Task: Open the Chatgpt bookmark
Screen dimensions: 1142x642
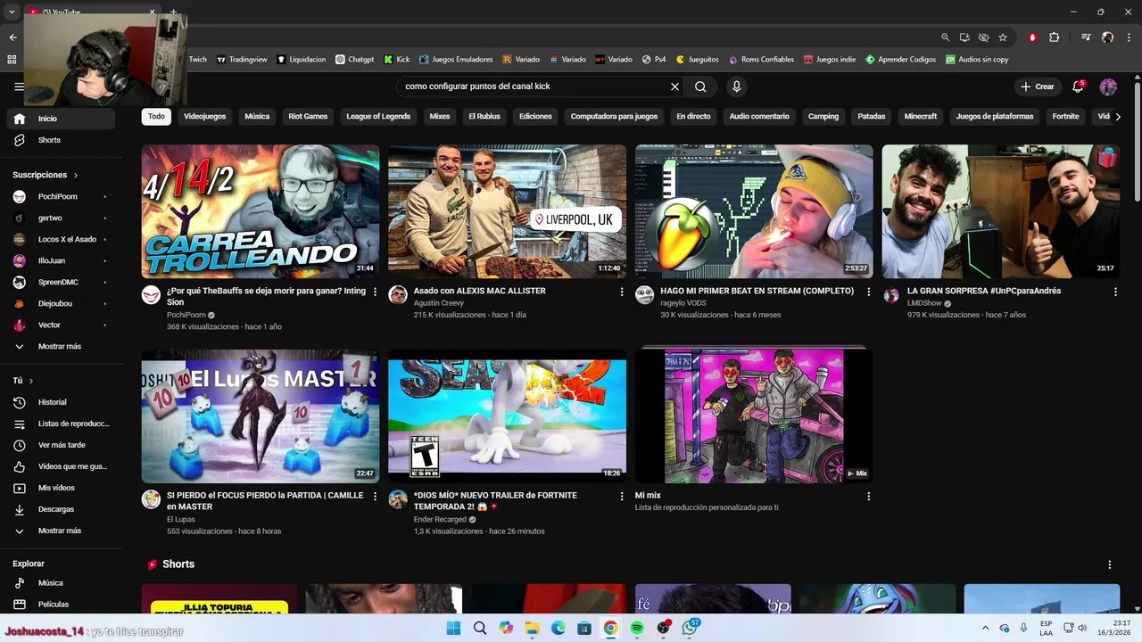Action: point(354,60)
